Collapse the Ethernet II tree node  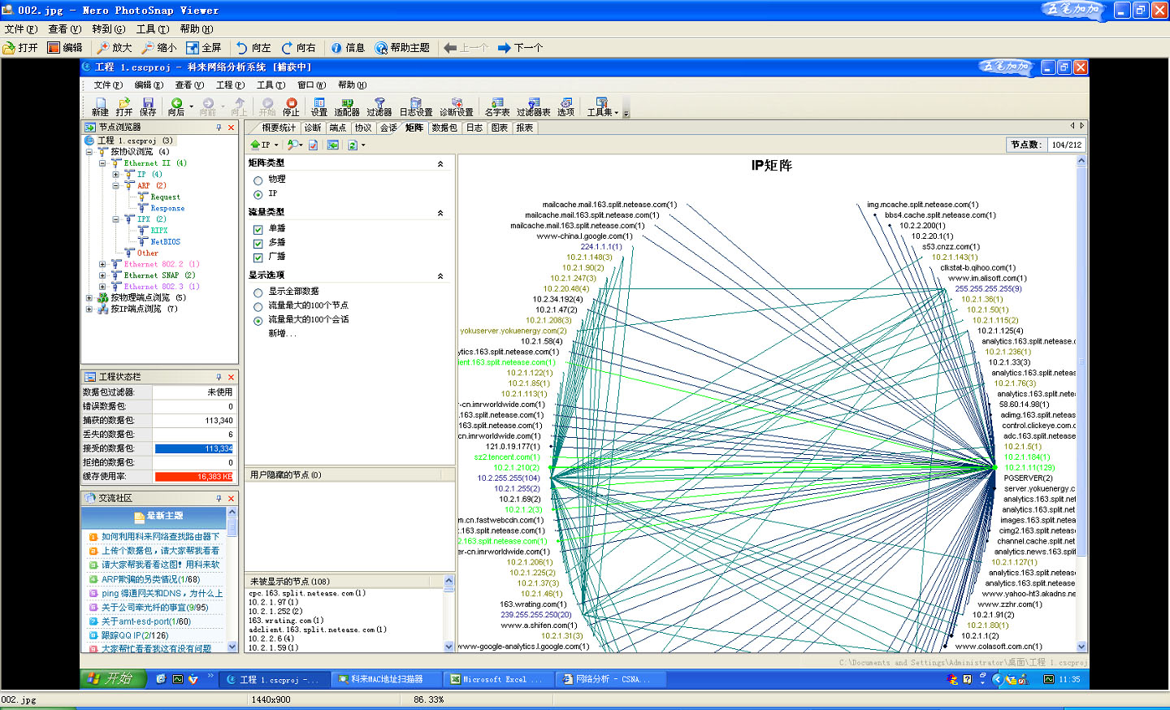pos(102,163)
